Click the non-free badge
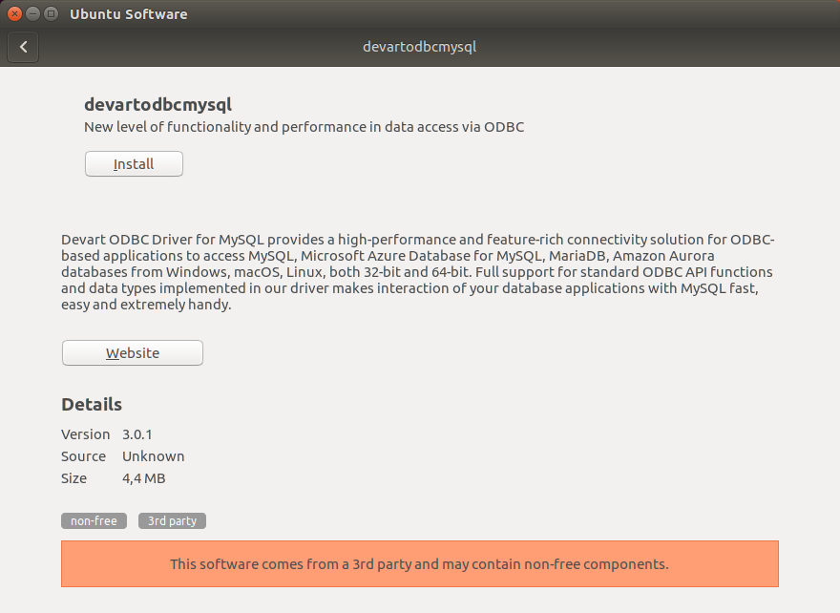This screenshot has width=840, height=613. [94, 520]
